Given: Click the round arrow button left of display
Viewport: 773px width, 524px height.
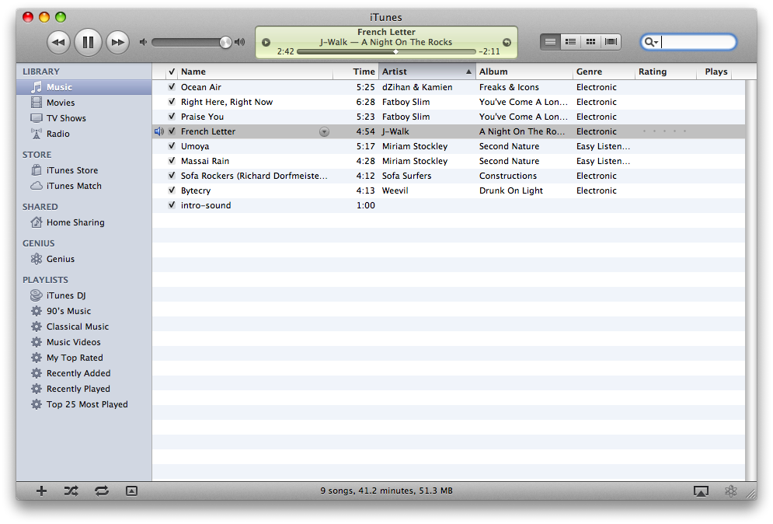Looking at the screenshot, I should click(266, 43).
